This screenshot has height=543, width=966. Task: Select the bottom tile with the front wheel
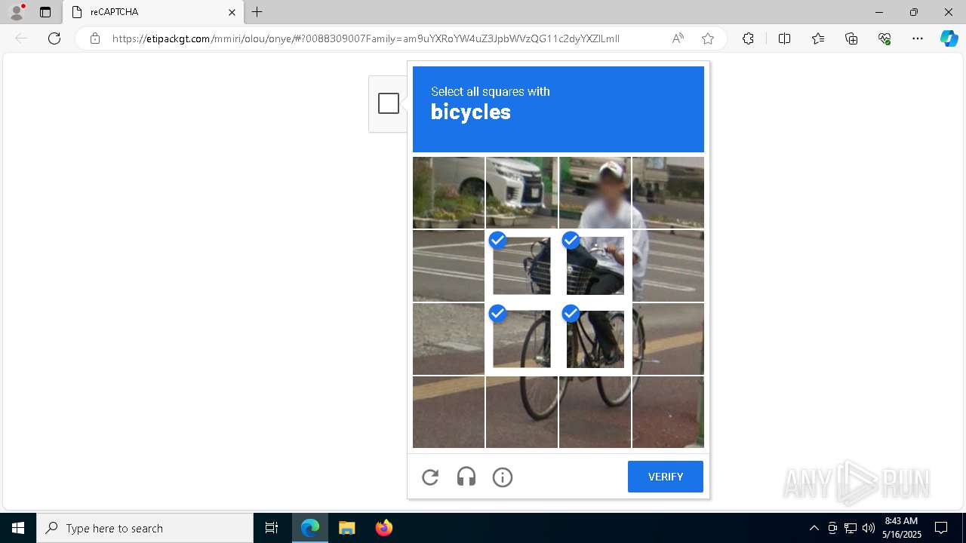coord(521,412)
